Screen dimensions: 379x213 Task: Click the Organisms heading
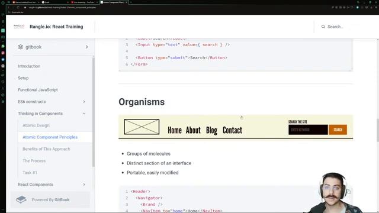(142, 102)
